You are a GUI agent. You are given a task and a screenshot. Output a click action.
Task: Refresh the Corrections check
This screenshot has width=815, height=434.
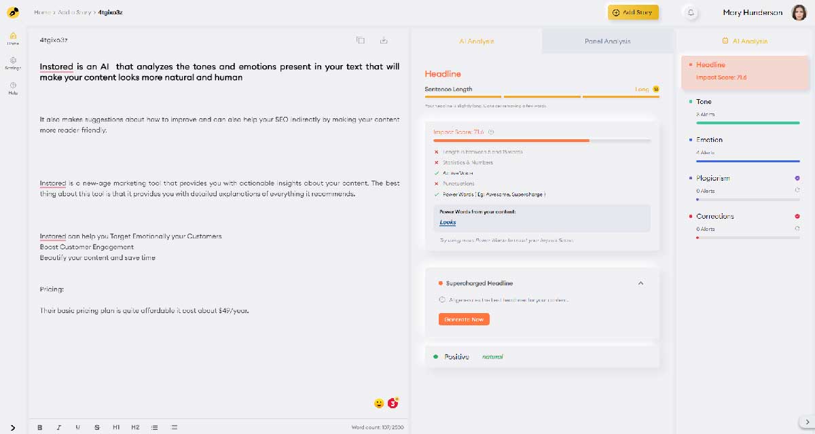(797, 229)
